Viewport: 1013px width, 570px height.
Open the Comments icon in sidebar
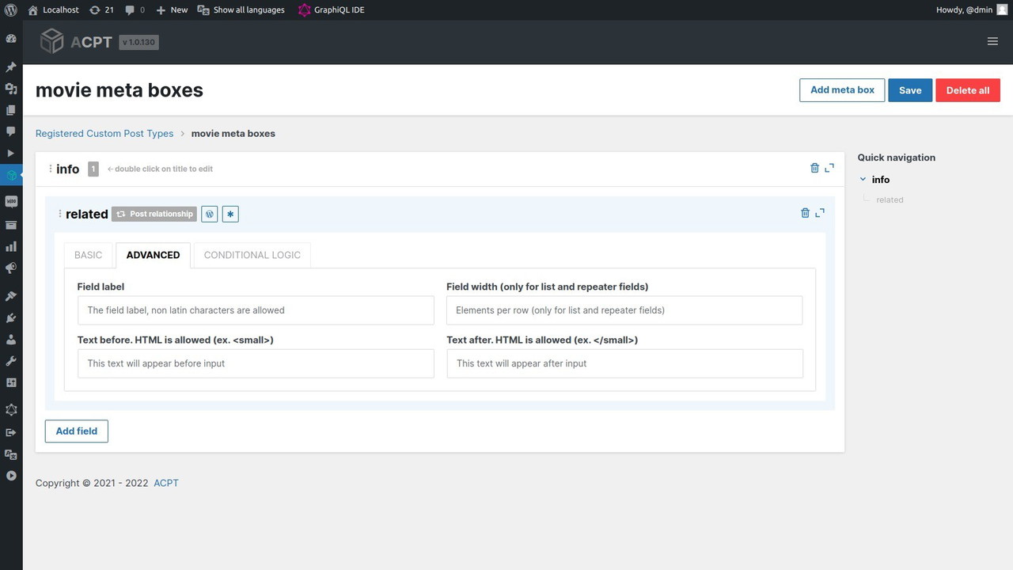pos(11,131)
